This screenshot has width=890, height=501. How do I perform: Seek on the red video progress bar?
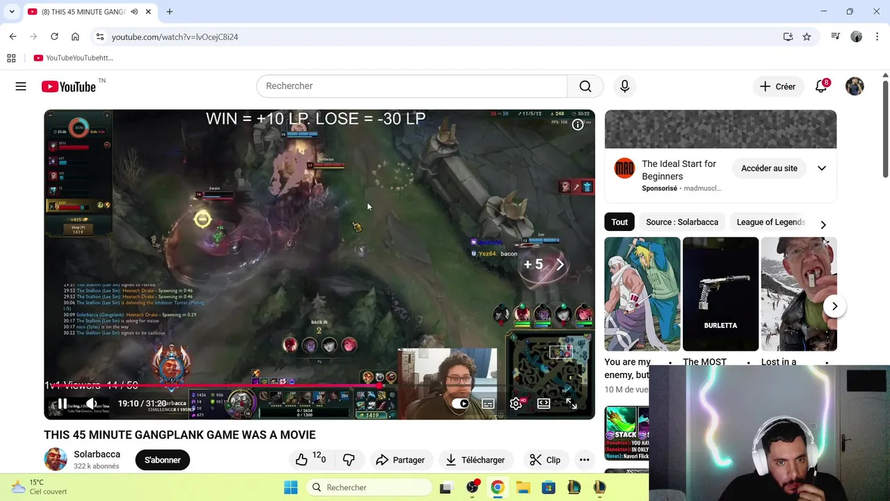tap(319, 385)
